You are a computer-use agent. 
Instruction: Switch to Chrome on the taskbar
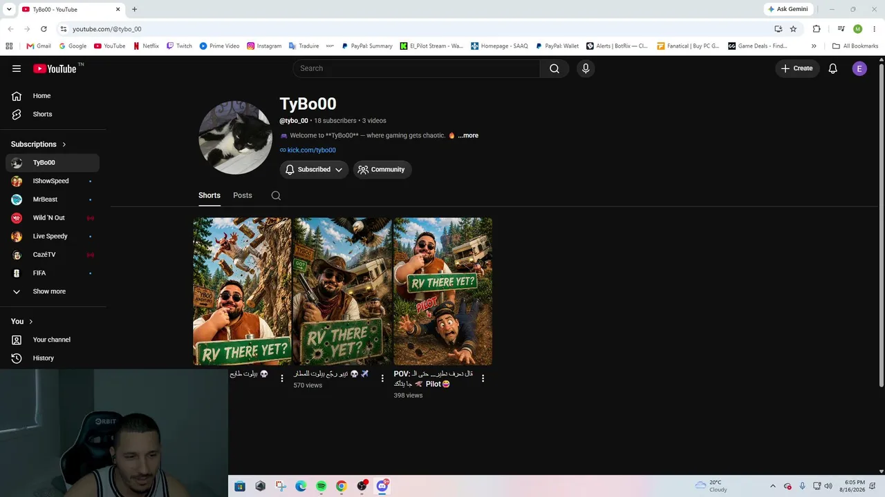tap(342, 486)
